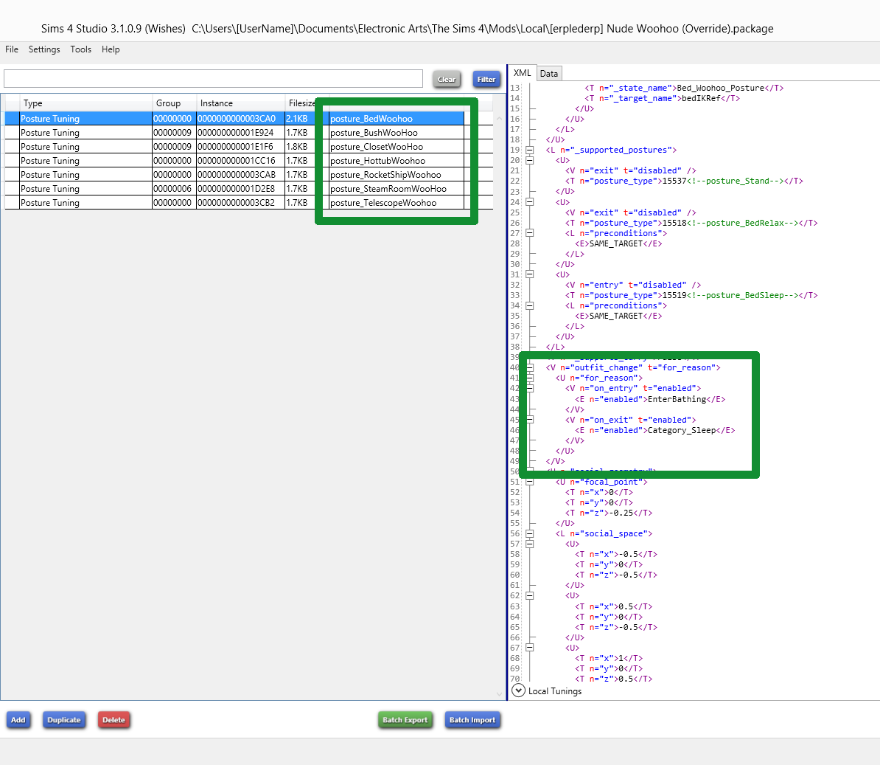Open the File menu
The height and width of the screenshot is (765, 880).
click(x=12, y=49)
